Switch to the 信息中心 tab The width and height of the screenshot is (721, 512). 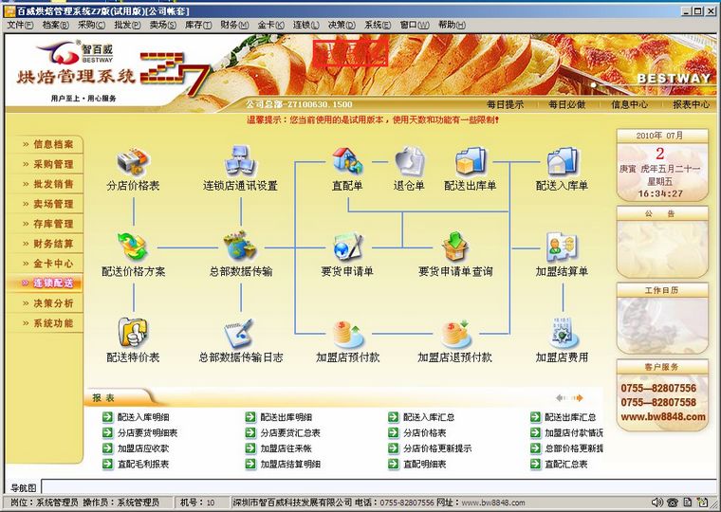[x=629, y=105]
